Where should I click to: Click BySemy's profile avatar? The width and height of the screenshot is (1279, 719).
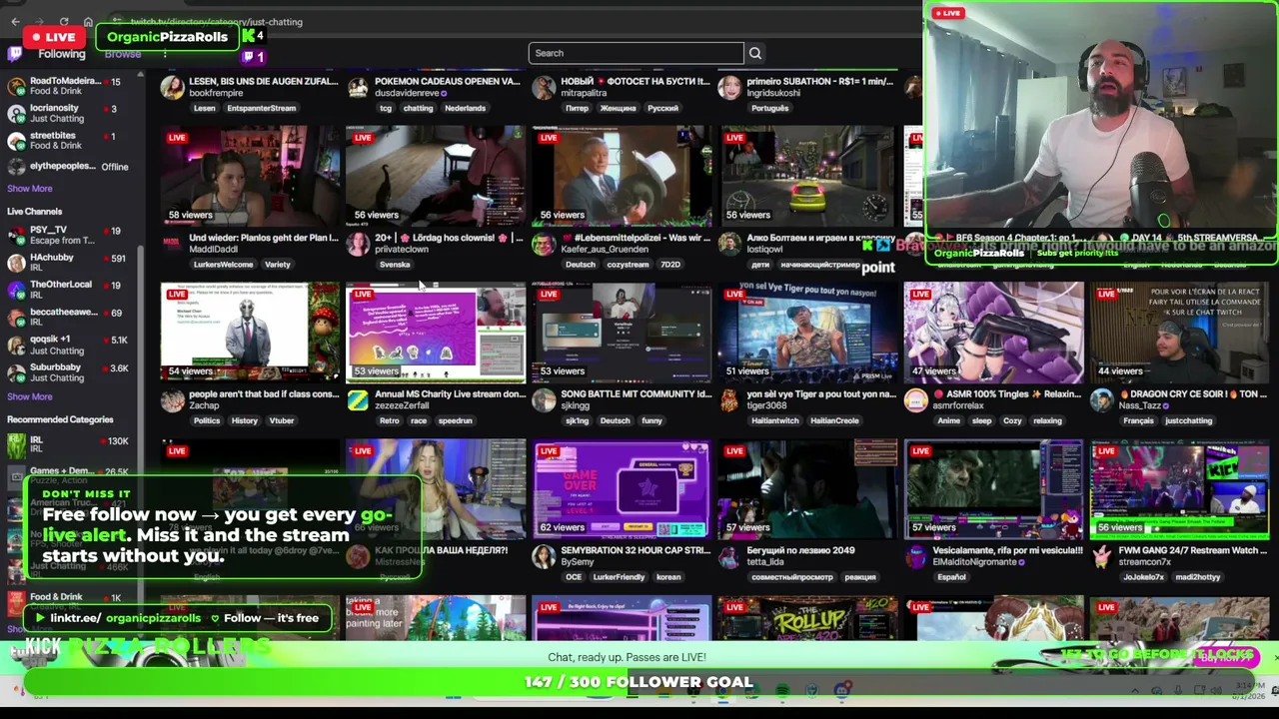tap(544, 556)
